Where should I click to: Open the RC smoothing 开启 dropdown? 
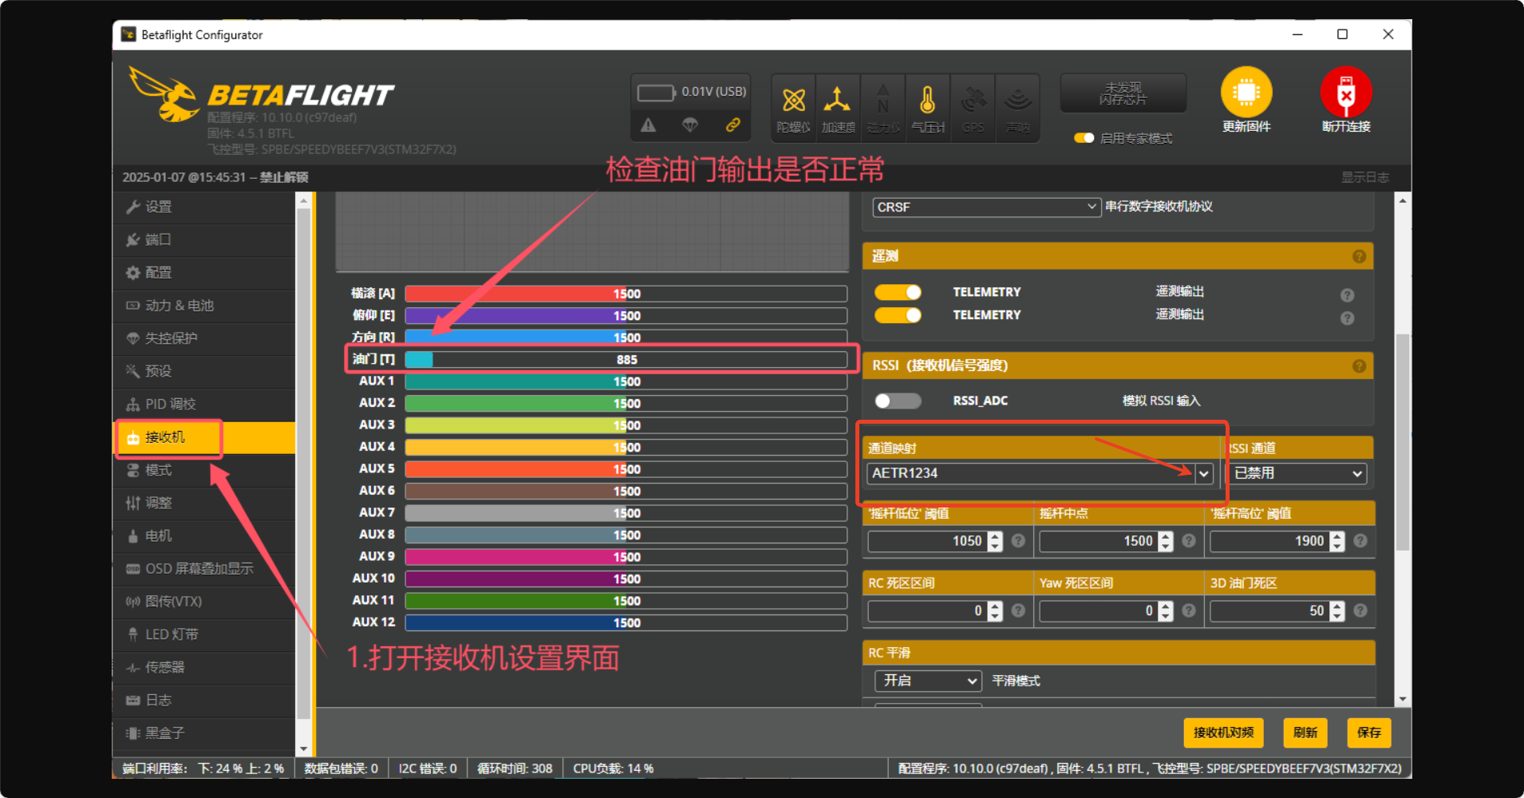(x=928, y=681)
